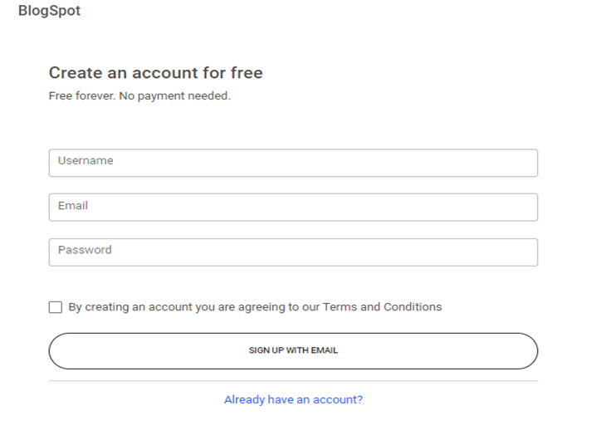The image size is (606, 440).
Task: Focus the Username input field
Action: pyautogui.click(x=293, y=163)
